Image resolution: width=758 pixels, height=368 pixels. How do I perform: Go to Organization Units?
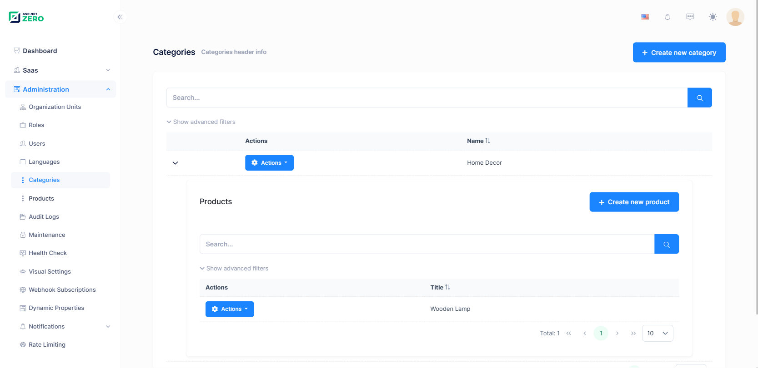point(55,107)
